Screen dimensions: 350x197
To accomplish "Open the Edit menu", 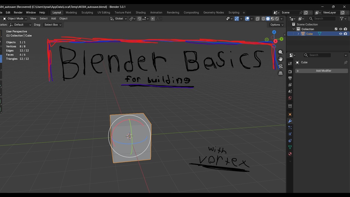I will pyautogui.click(x=8, y=13).
